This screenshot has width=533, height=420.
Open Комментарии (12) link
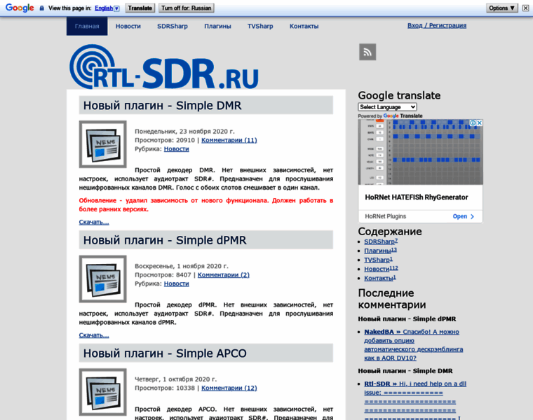[229, 388]
